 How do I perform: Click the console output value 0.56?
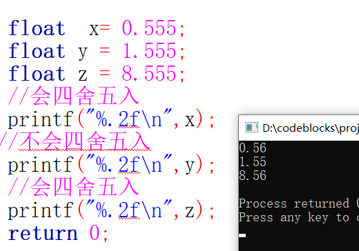(253, 148)
